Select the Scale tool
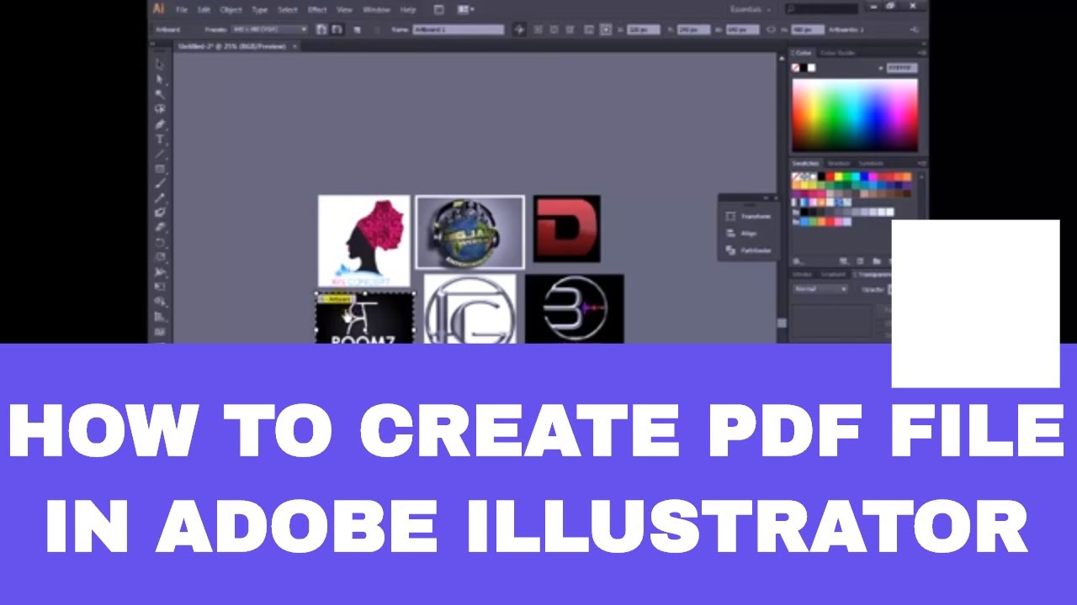 [x=160, y=257]
